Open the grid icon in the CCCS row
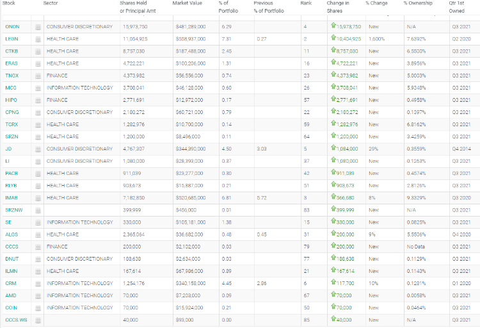480x328 pixels. (38, 247)
